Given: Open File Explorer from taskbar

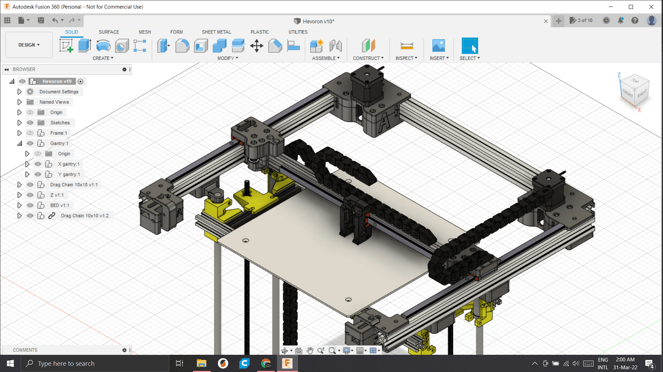Looking at the screenshot, I should coord(201,363).
